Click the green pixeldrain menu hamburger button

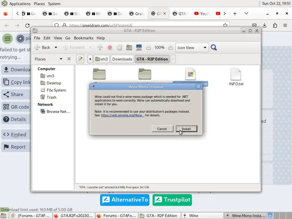tap(7, 38)
